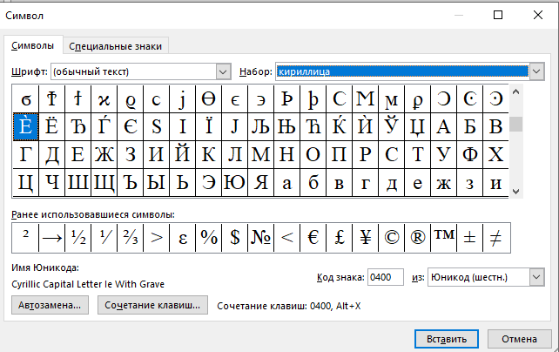Click the Сочетание клавиш button
The height and width of the screenshot is (352, 559).
pos(152,305)
